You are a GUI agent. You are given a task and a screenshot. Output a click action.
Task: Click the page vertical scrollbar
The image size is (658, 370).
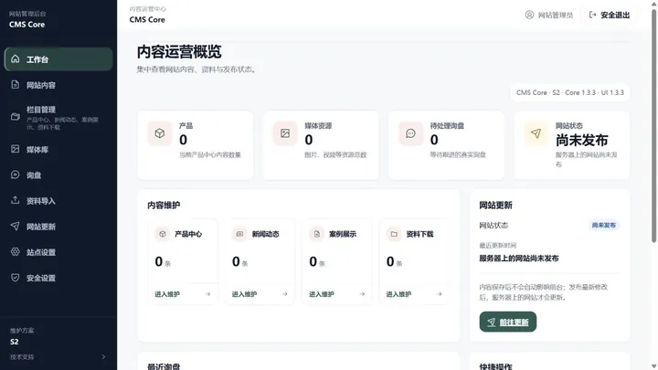point(653,126)
